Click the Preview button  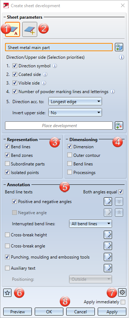tap(18, 312)
